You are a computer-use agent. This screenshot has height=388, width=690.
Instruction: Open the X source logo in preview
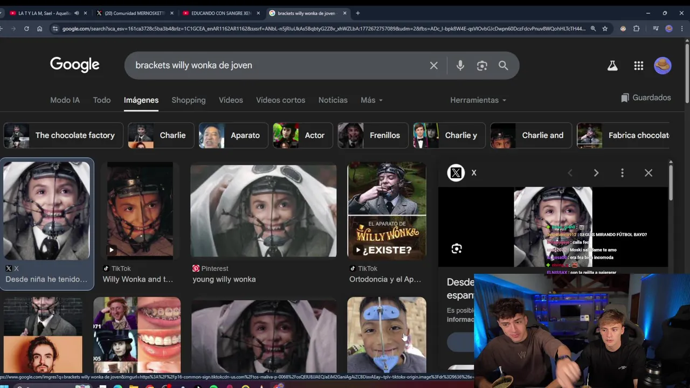[x=456, y=172]
